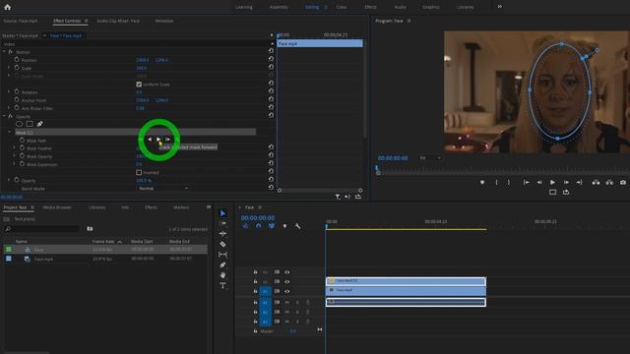Go to In point in Program monitor
Image resolution: width=630 pixels, height=354 pixels.
pos(526,183)
